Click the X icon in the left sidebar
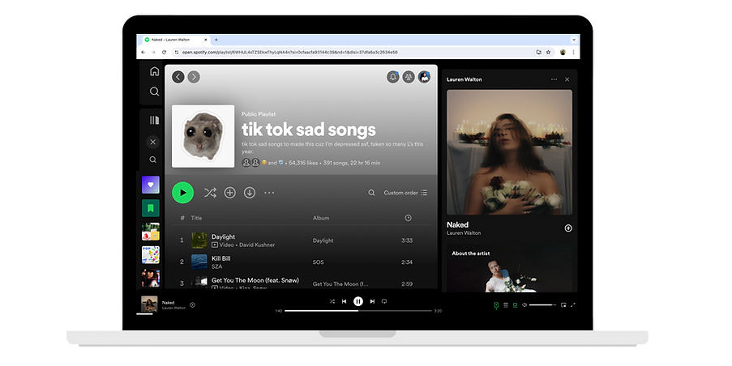 point(152,142)
